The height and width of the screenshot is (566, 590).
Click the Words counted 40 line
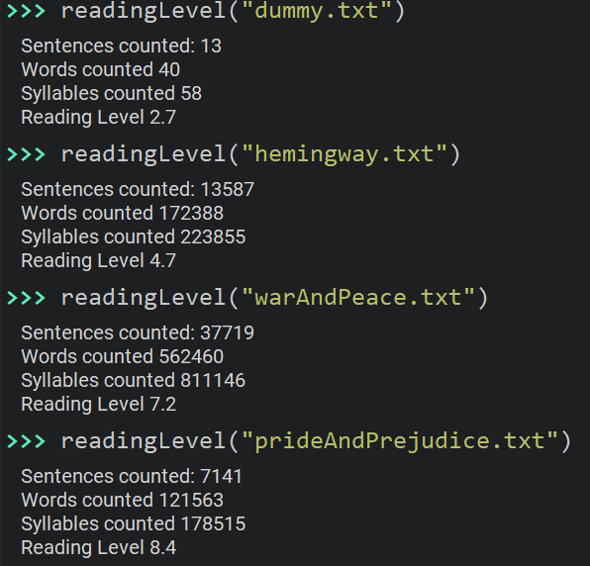coord(100,69)
